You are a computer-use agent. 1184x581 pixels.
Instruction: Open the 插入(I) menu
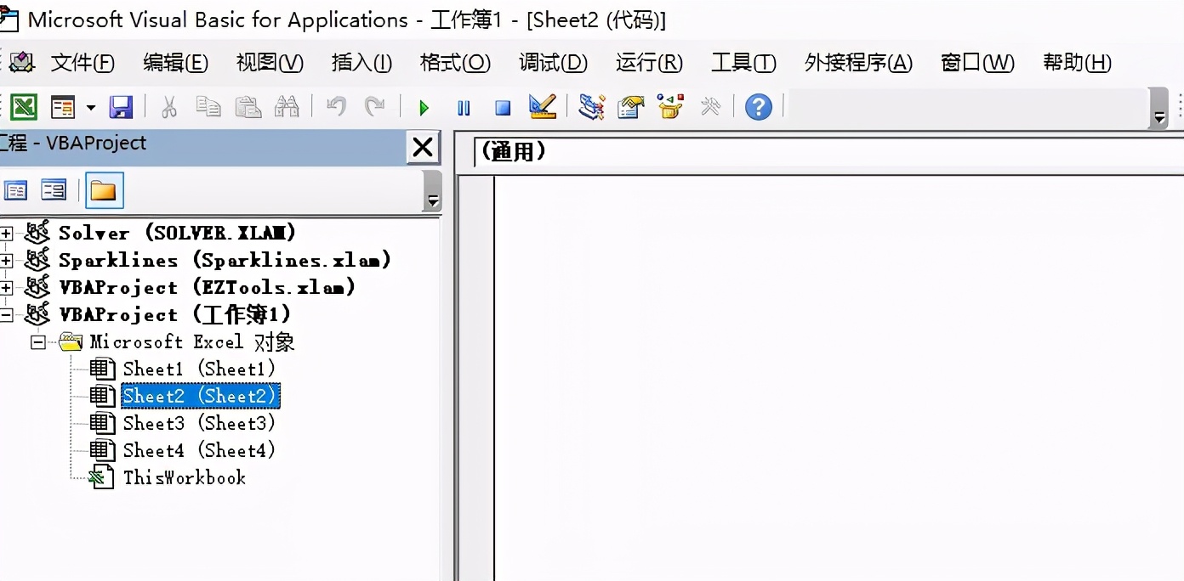pos(361,63)
